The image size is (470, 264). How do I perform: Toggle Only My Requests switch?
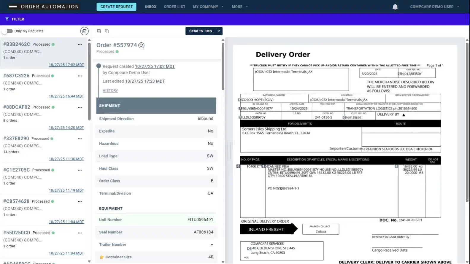7,31
